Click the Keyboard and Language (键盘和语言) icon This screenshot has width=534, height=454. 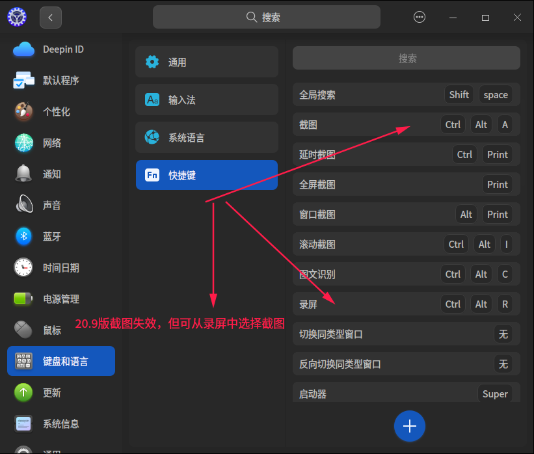point(23,361)
